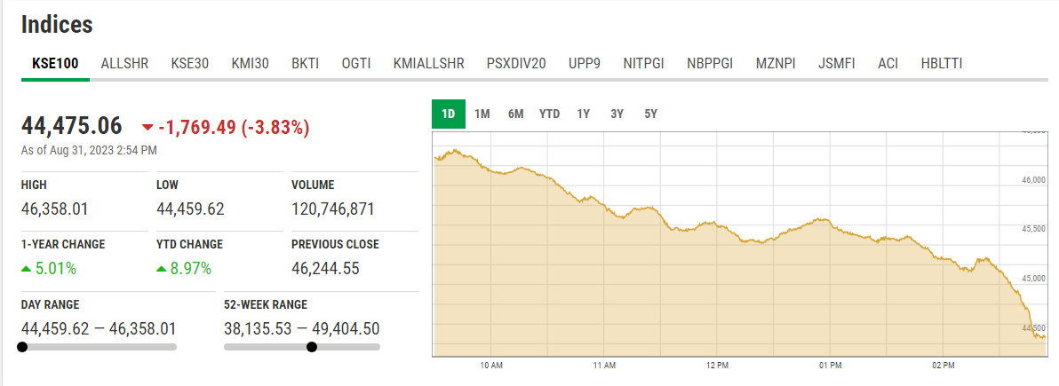Click the Day Range slider handle
1059x386 pixels.
(22, 347)
